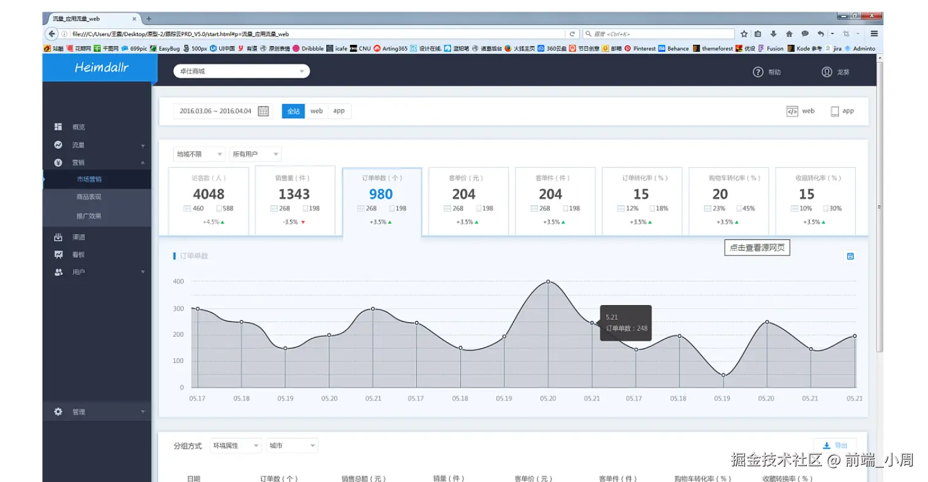Click the save chart icon above the graph
The image size is (928, 482).
click(x=850, y=256)
